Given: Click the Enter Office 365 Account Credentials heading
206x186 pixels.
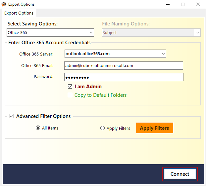Looking at the screenshot, I should point(49,43).
